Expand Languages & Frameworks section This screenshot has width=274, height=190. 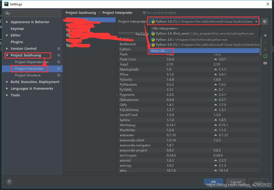point(7,88)
